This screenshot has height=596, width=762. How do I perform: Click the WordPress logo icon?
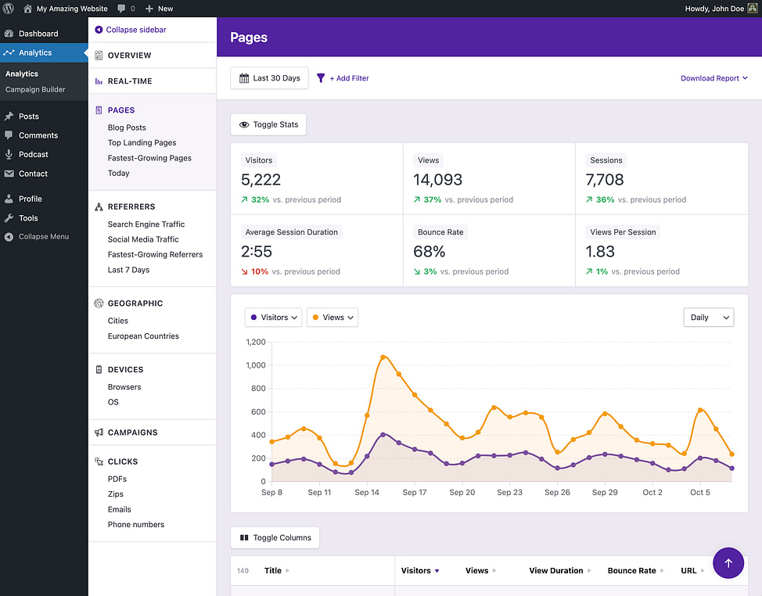click(x=9, y=9)
